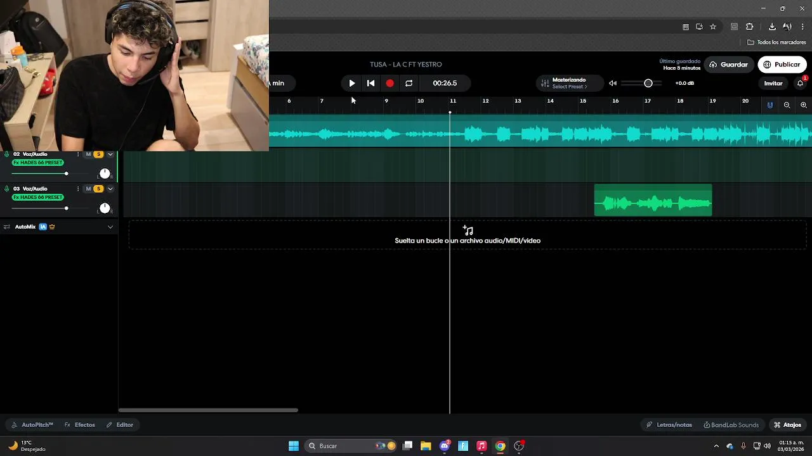Click bar 15 on timeline ruler
Screen dimensions: 812x456
tap(582, 101)
